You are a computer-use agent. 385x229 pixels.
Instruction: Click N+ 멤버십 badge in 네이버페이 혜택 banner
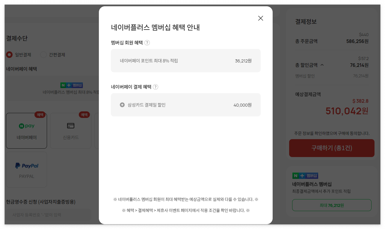[72, 85]
